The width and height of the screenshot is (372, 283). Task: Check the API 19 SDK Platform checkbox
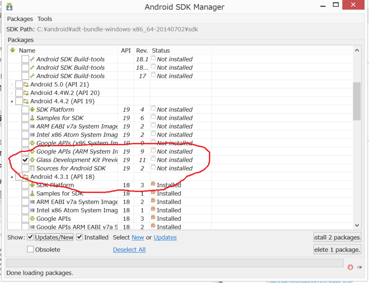pyautogui.click(x=25, y=110)
